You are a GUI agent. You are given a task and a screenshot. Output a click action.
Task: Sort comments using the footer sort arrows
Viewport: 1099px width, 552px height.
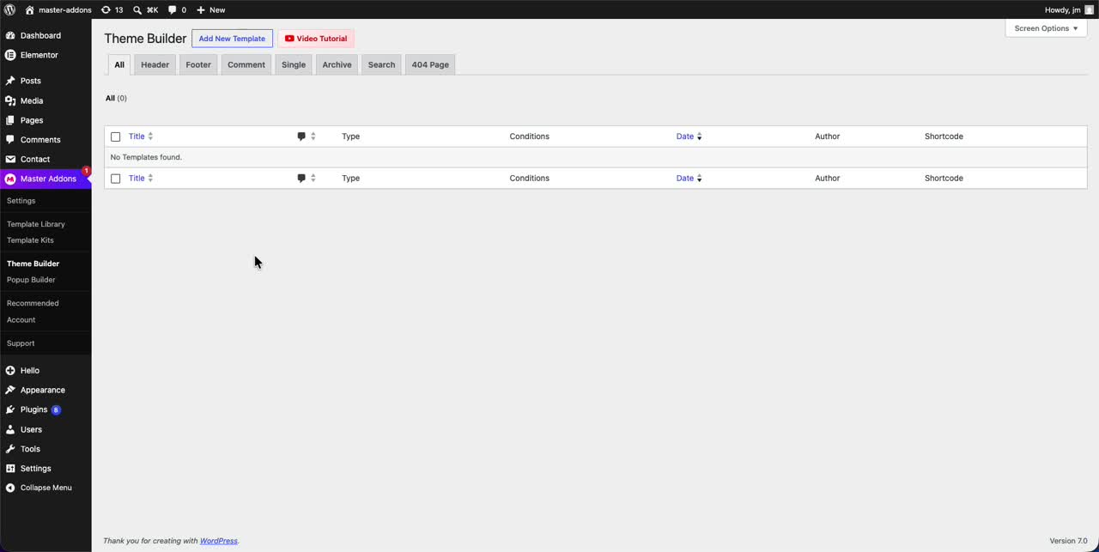[x=313, y=179]
